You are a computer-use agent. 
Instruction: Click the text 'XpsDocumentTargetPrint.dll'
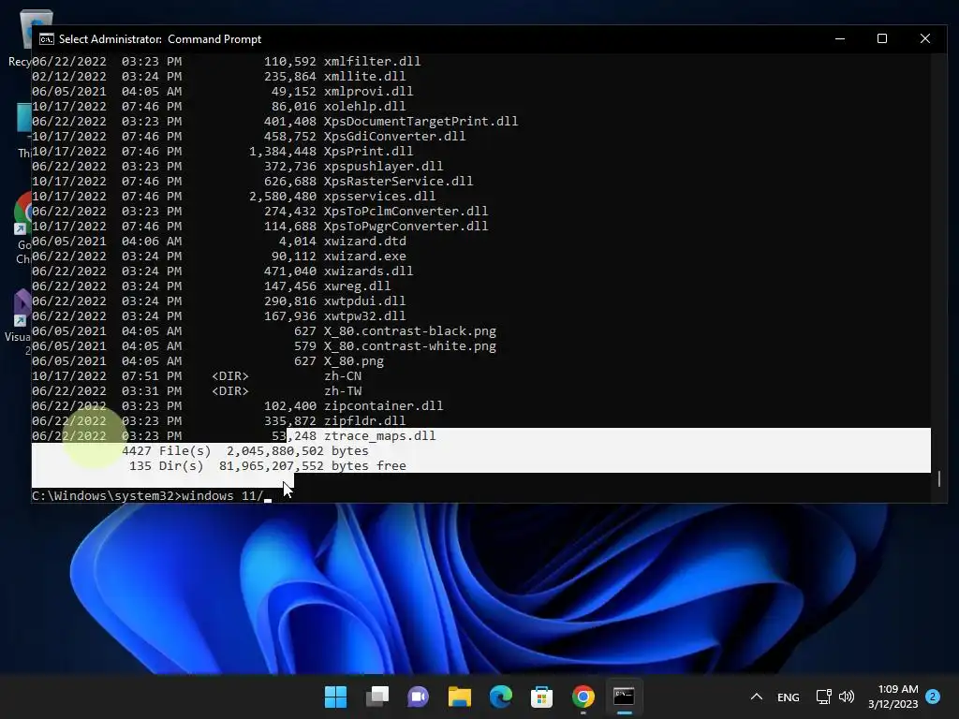[x=420, y=121]
